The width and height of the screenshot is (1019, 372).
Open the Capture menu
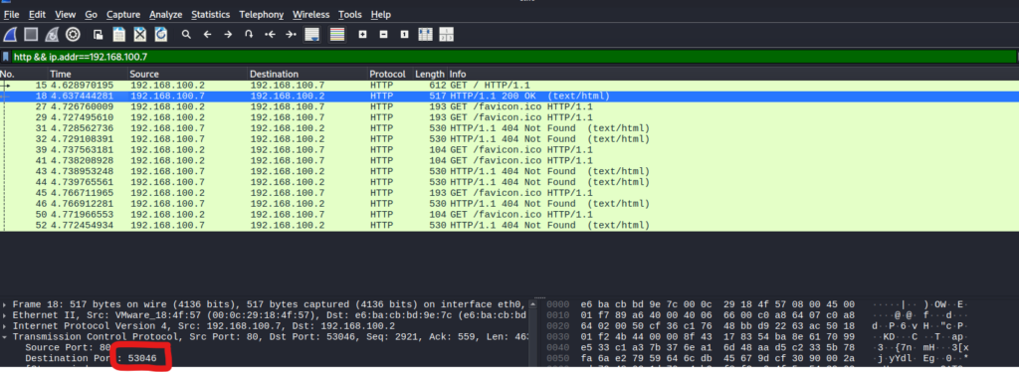pos(123,14)
